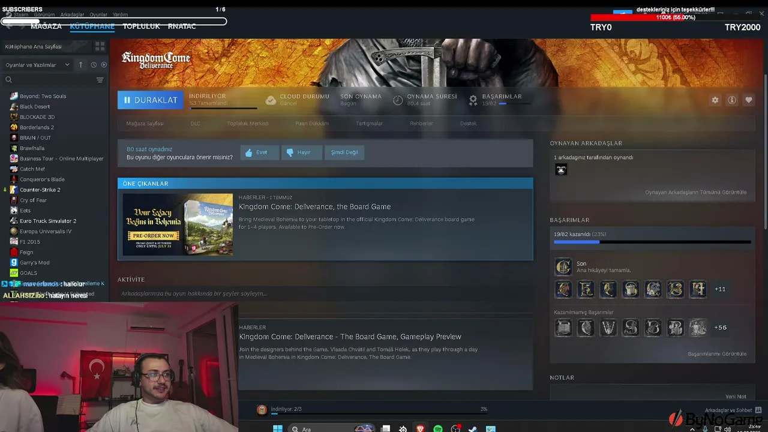Filter library by ready-to-play icon
Image resolution: width=768 pixels, height=432 pixels.
click(x=104, y=65)
